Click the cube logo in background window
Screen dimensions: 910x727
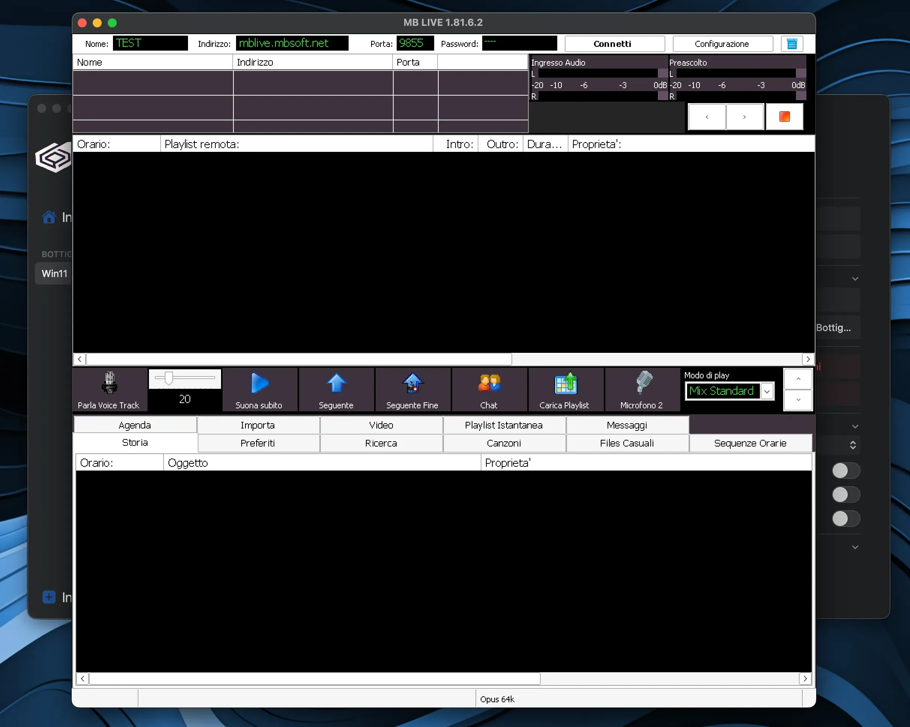[x=54, y=158]
